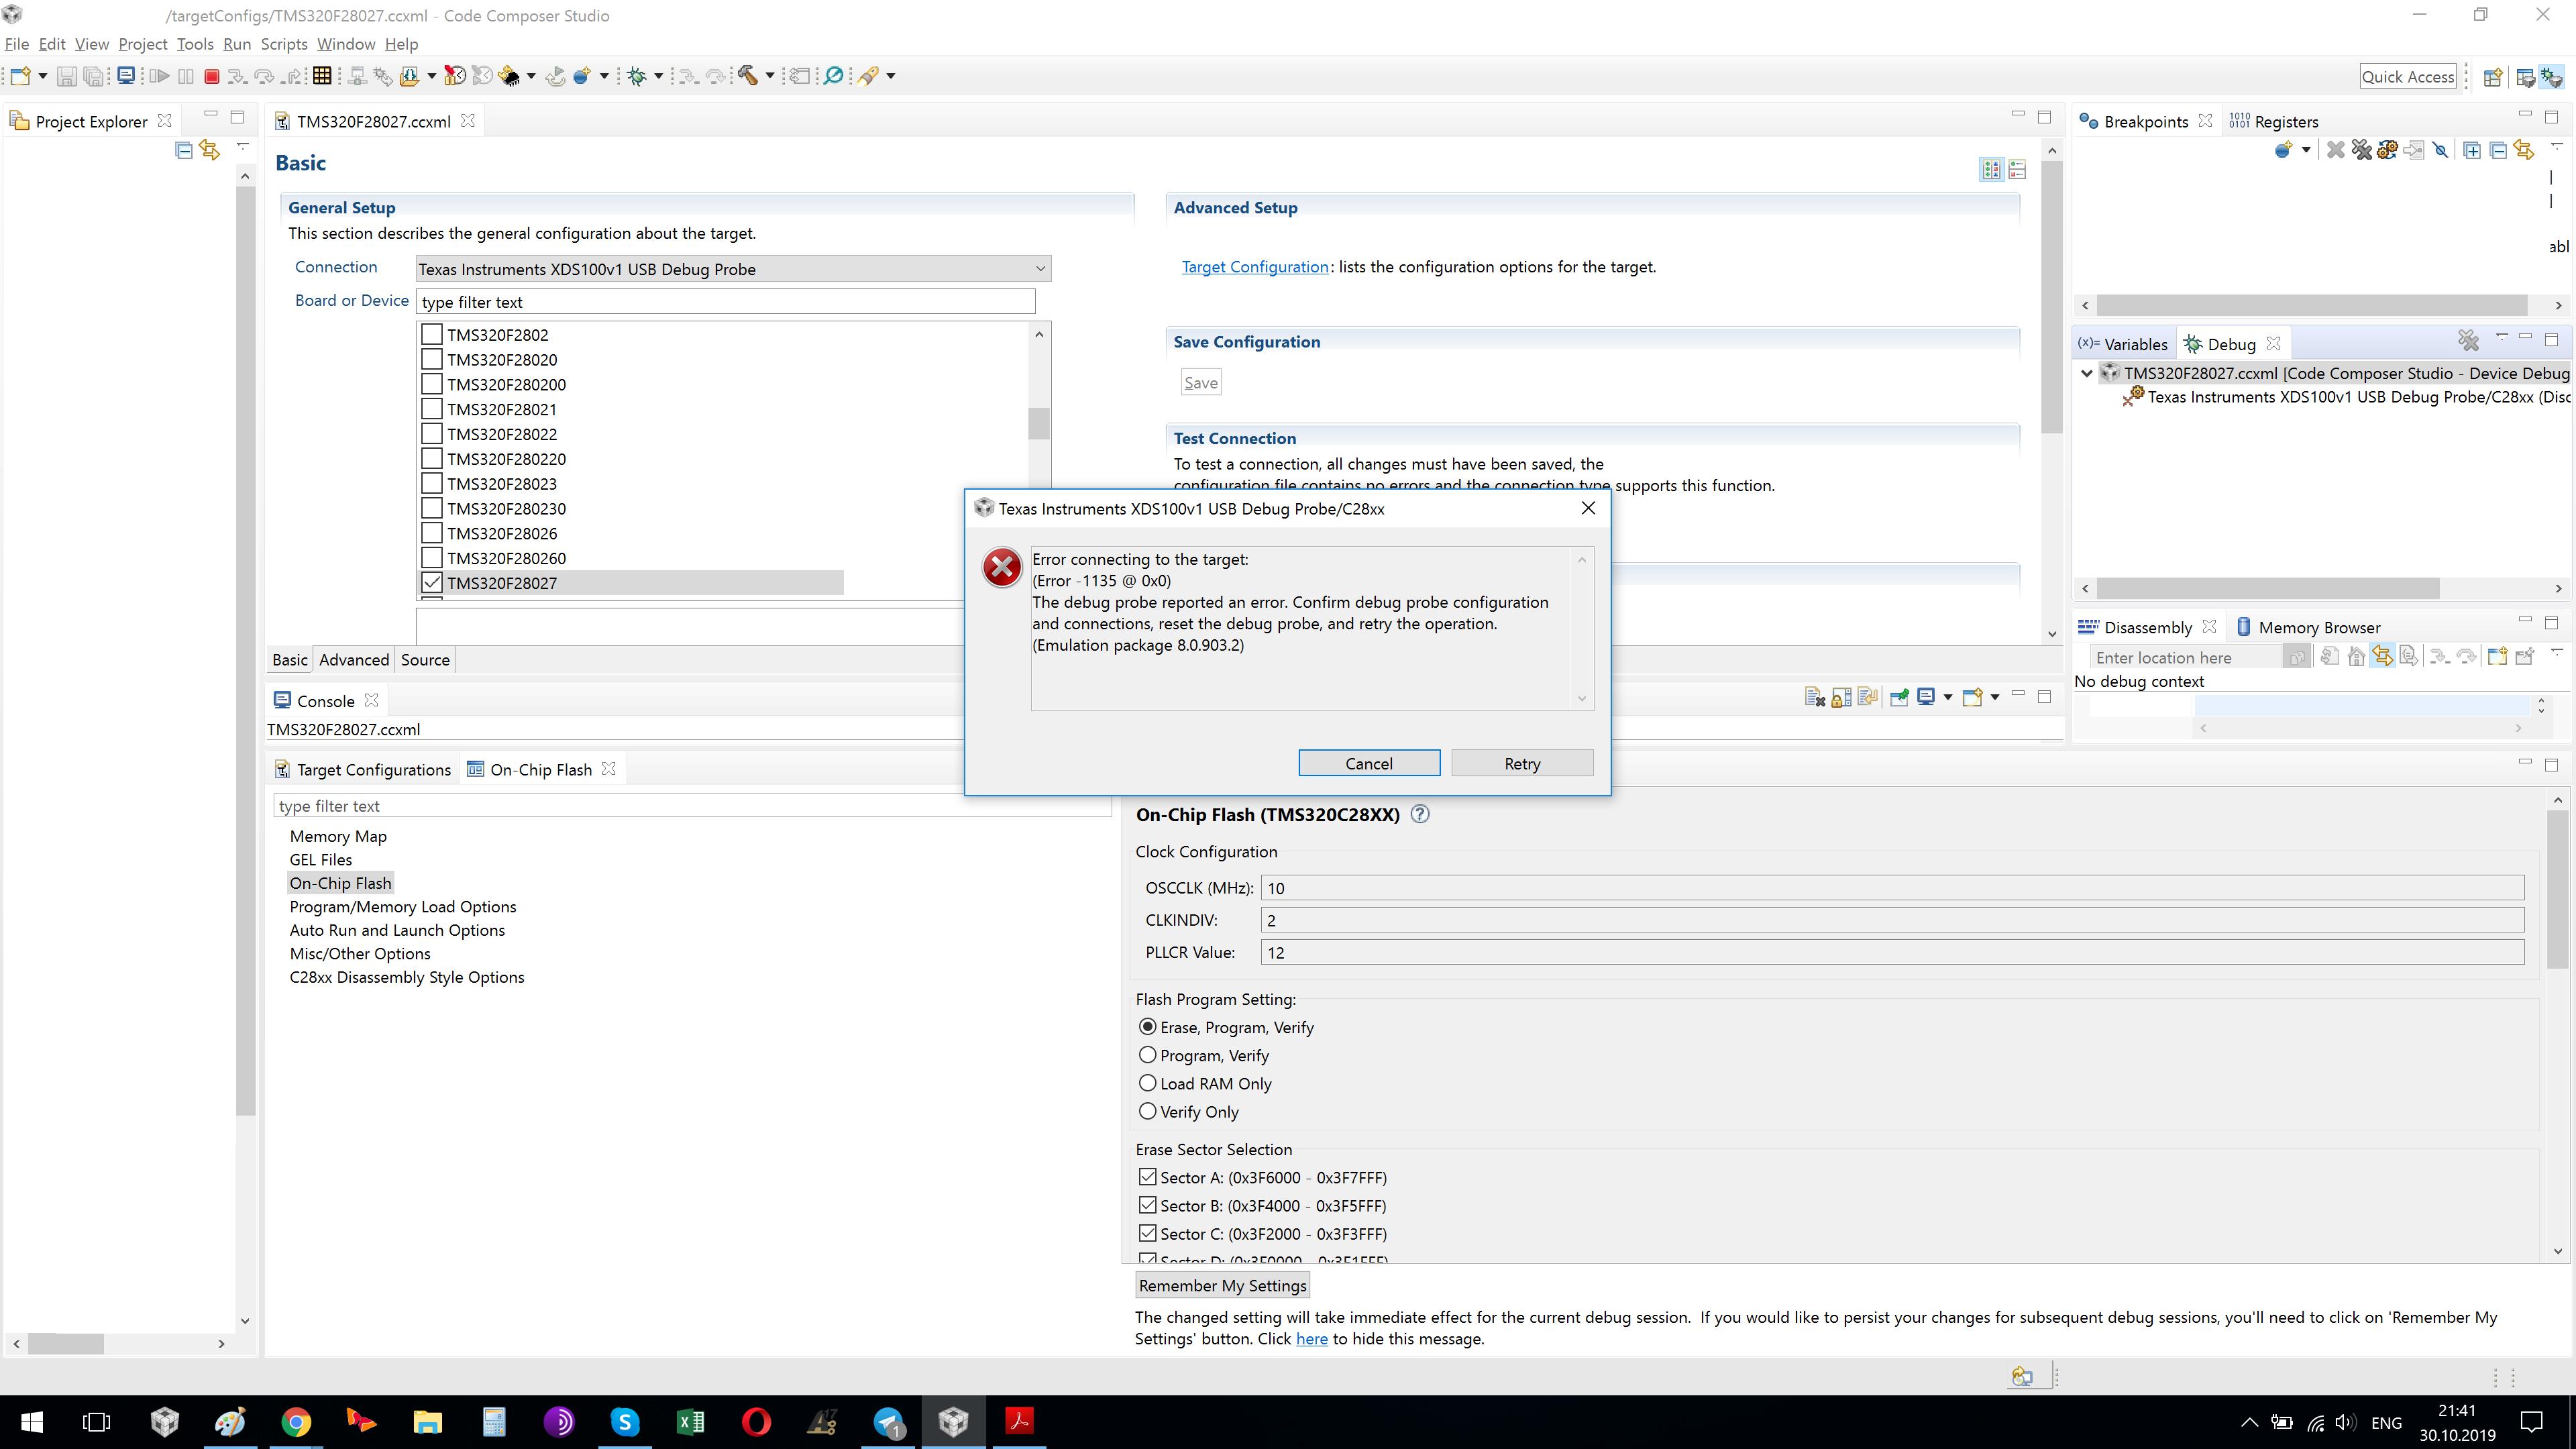Open the Connection dropdown

pyautogui.click(x=733, y=268)
